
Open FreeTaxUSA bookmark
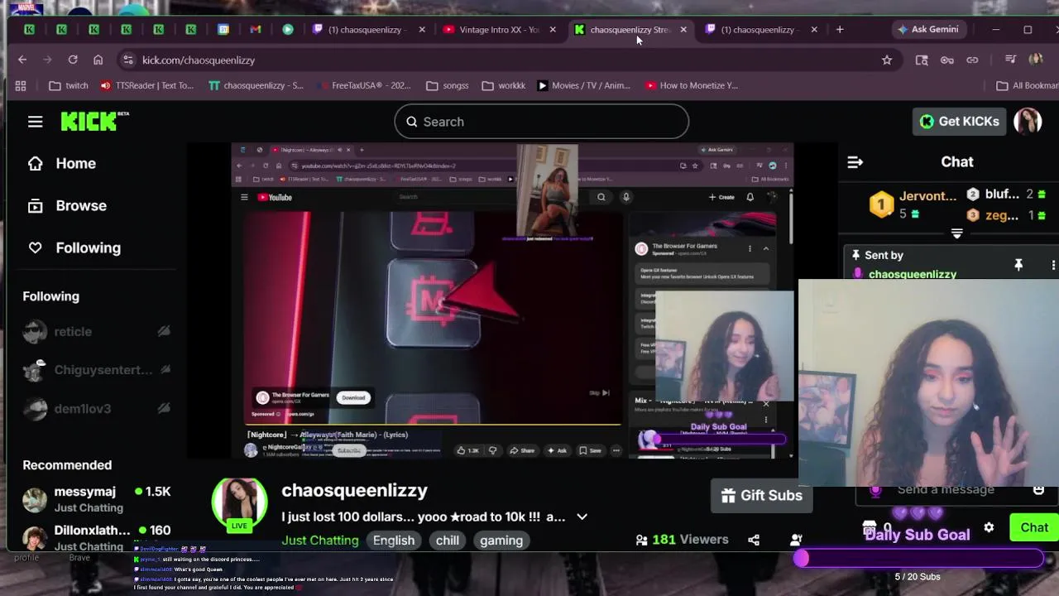(364, 85)
